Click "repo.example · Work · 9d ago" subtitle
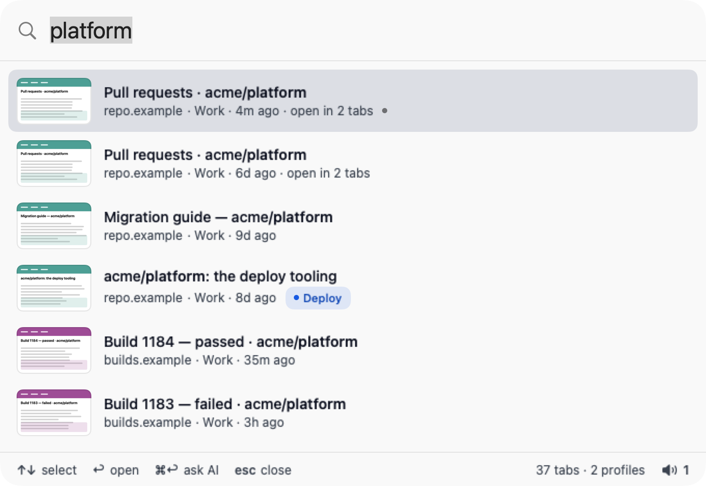 (x=190, y=236)
